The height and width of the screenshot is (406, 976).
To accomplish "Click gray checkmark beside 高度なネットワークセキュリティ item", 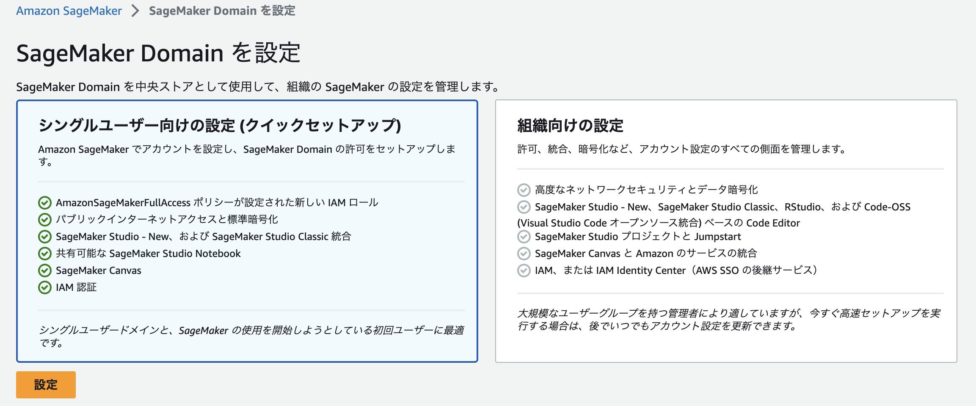I will [x=524, y=190].
